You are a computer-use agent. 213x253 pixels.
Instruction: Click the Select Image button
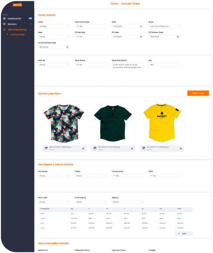click(x=198, y=93)
